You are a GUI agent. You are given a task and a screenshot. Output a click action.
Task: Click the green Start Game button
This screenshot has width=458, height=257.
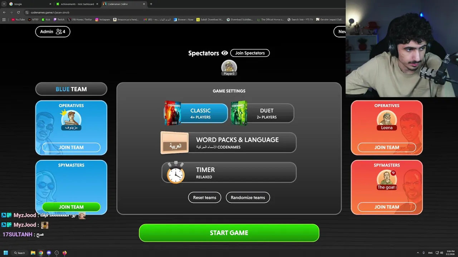point(229,233)
